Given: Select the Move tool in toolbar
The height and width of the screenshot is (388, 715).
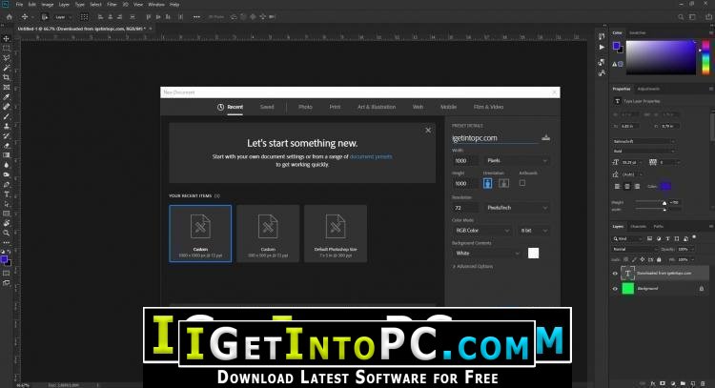Looking at the screenshot, I should pyautogui.click(x=7, y=38).
